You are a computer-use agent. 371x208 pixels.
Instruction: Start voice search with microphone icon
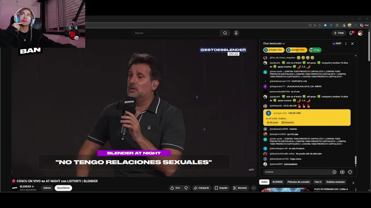click(x=236, y=33)
